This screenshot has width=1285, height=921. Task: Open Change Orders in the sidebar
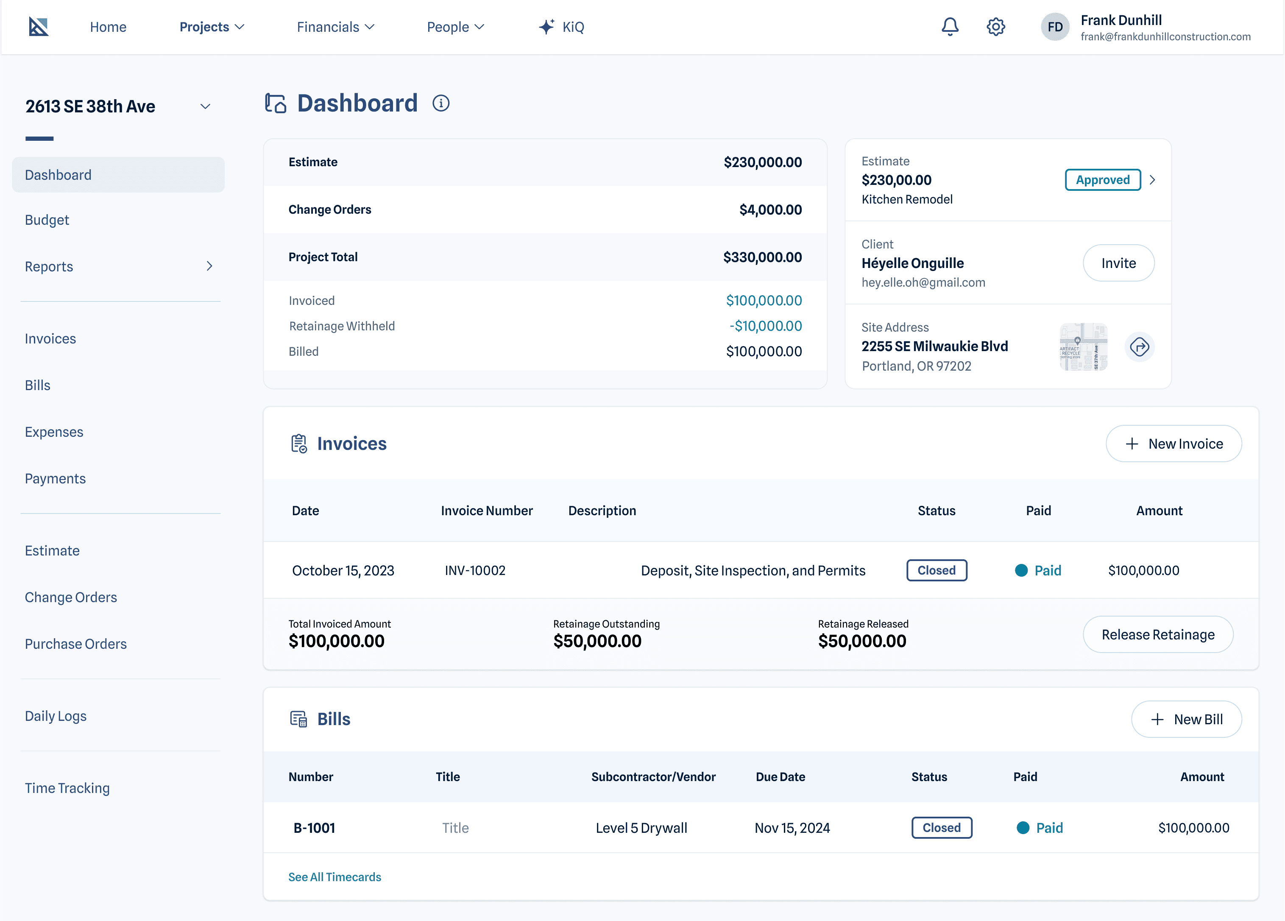[x=71, y=597]
